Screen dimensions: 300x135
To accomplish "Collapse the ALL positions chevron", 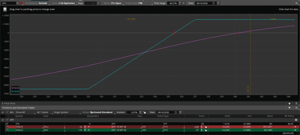I will click(x=3, y=112).
